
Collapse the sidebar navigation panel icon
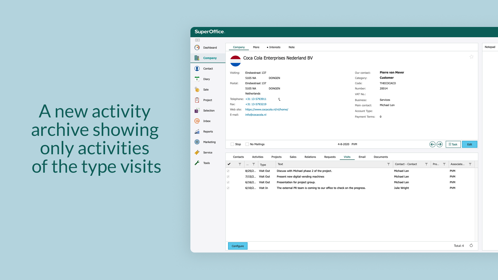click(197, 40)
